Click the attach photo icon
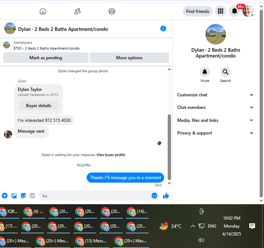Image resolution: width=264 pixels, height=248 pixels. click(14, 196)
